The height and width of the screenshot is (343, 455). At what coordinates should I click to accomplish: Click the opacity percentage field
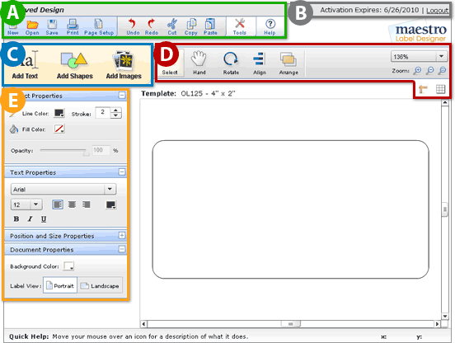[x=101, y=150]
